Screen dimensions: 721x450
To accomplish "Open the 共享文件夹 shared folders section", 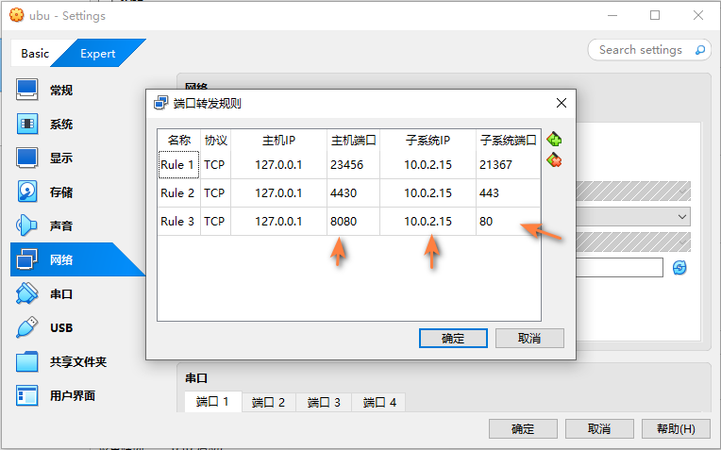I will pyautogui.click(x=77, y=362).
